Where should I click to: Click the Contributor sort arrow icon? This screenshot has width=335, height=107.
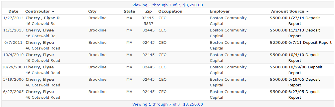click(x=53, y=12)
